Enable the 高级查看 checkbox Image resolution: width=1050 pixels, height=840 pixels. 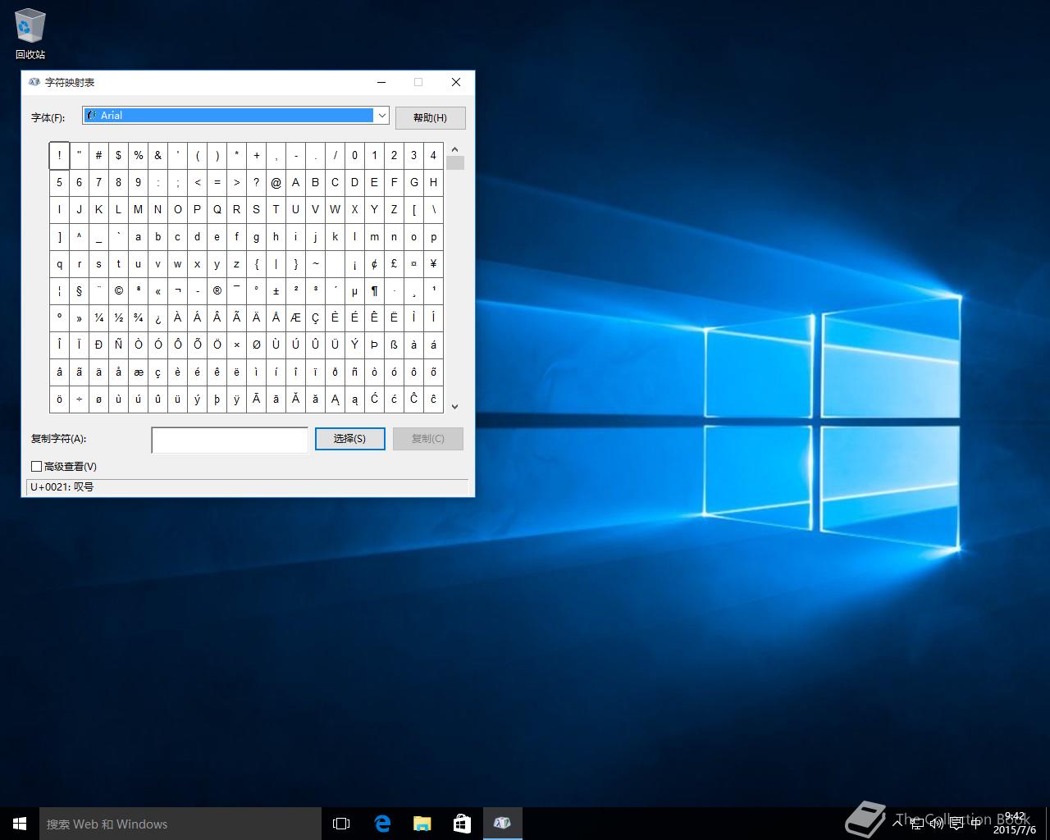point(36,466)
